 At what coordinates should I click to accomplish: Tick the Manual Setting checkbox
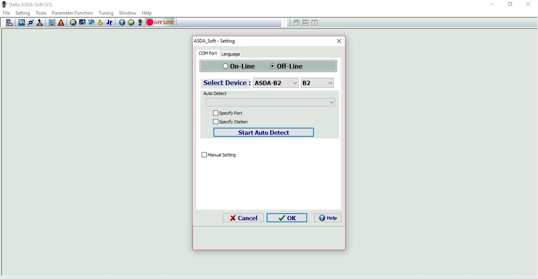click(x=204, y=155)
